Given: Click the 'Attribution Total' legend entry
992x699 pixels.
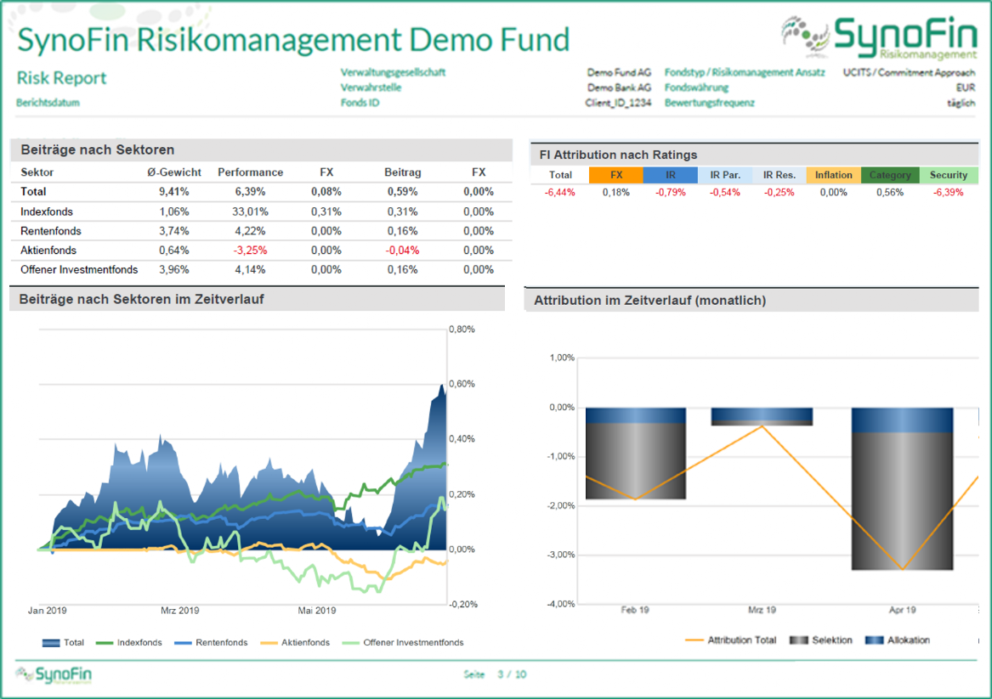Looking at the screenshot, I should [731, 640].
